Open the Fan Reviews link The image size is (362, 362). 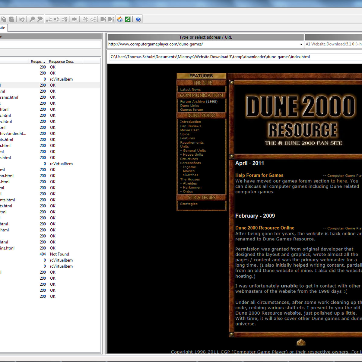191,126
